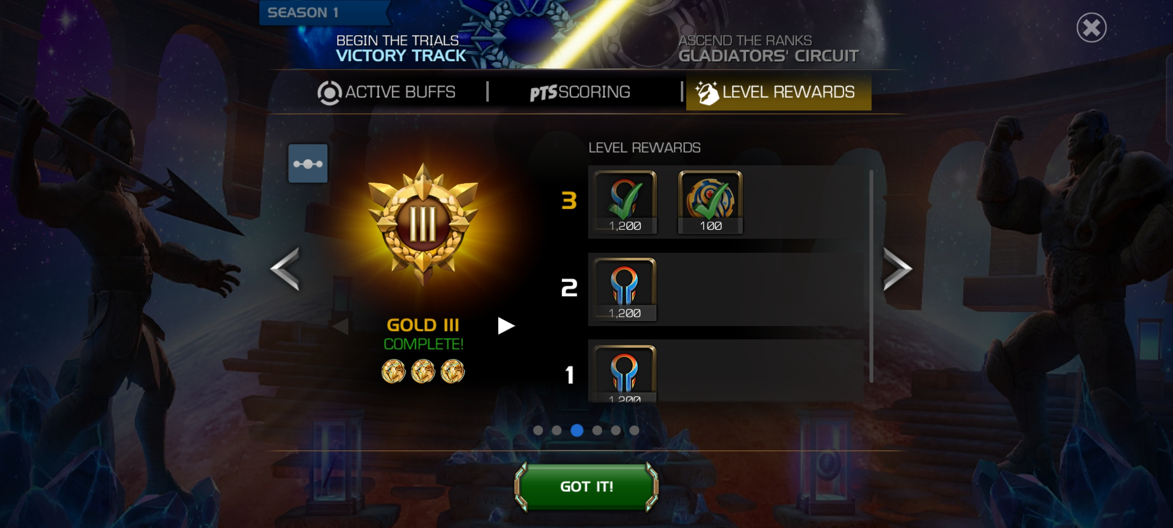Select the Level Rewards tab
Viewport: 1173px width, 528px height.
(x=779, y=92)
